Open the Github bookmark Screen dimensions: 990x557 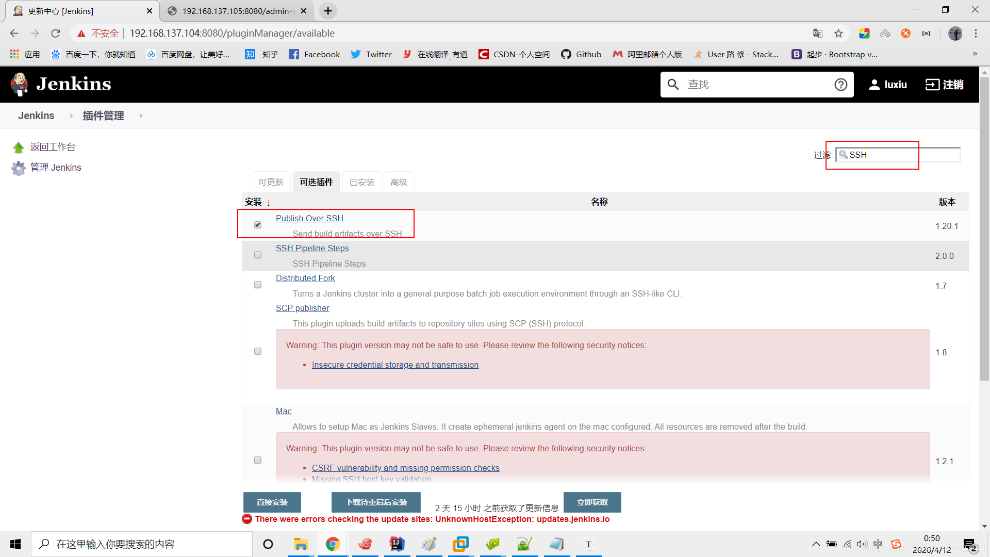pos(581,54)
